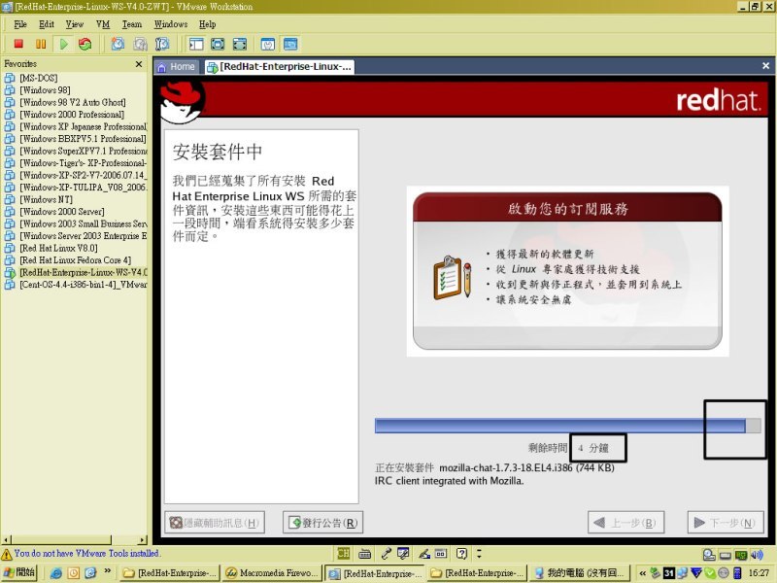Viewport: 777px width, 583px height.
Task: Click the taskbar clock showing 16:27
Action: (759, 573)
